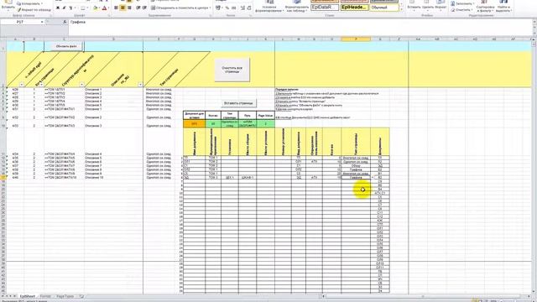Open Sort & Filter (Сортировка и фильтр)
Viewport: 537px width, 302px height.
[x=485, y=6]
